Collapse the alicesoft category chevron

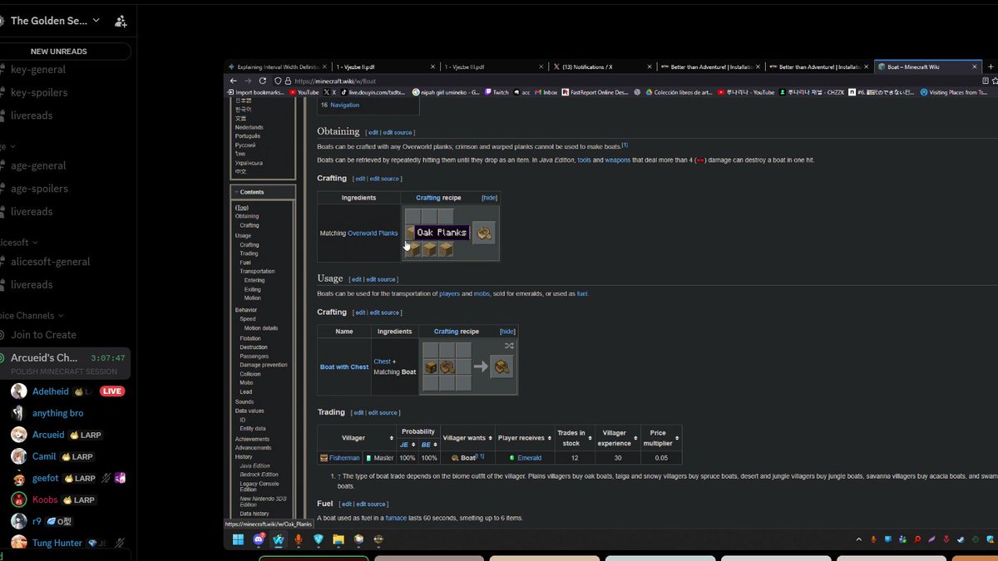click(37, 243)
